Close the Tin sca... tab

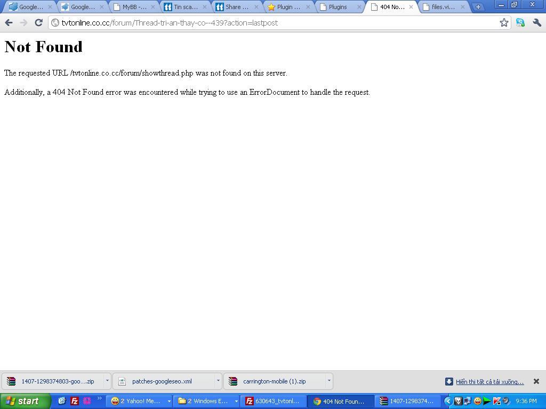pyautogui.click(x=205, y=7)
